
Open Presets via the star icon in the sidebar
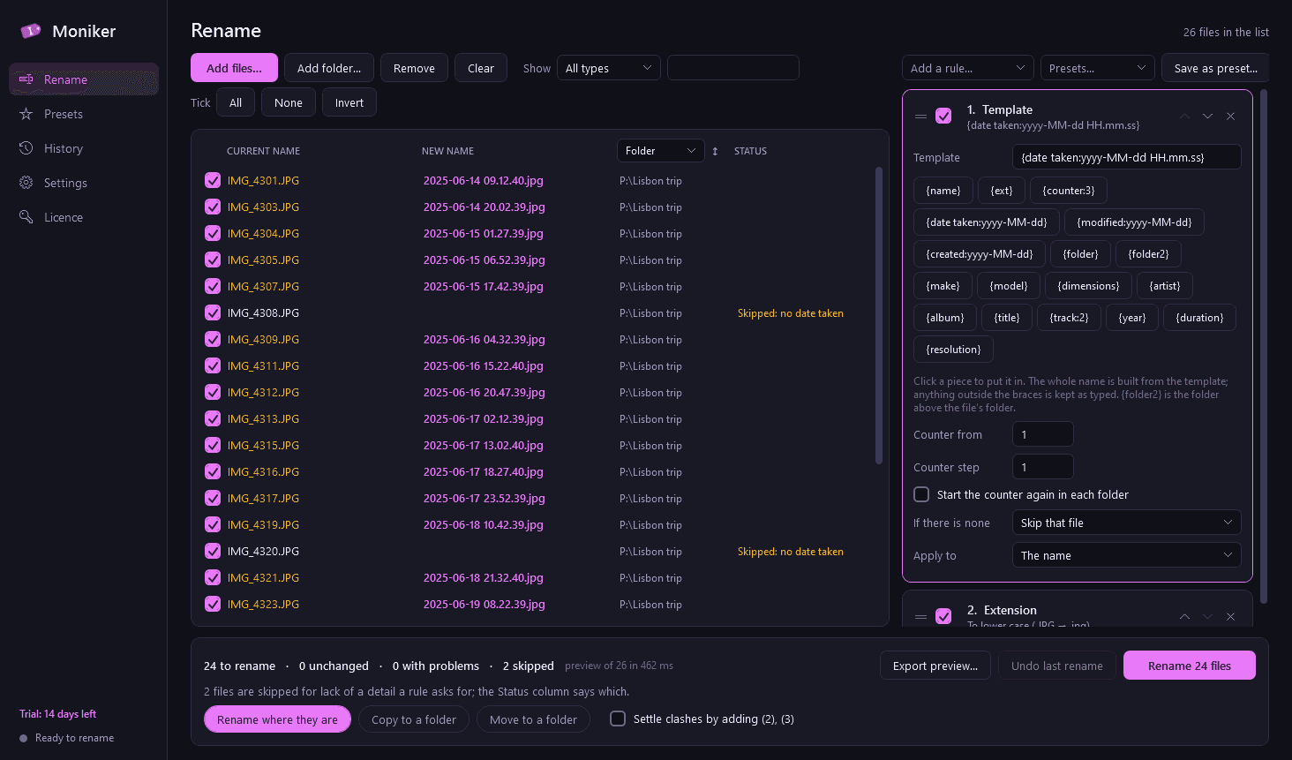(x=26, y=114)
